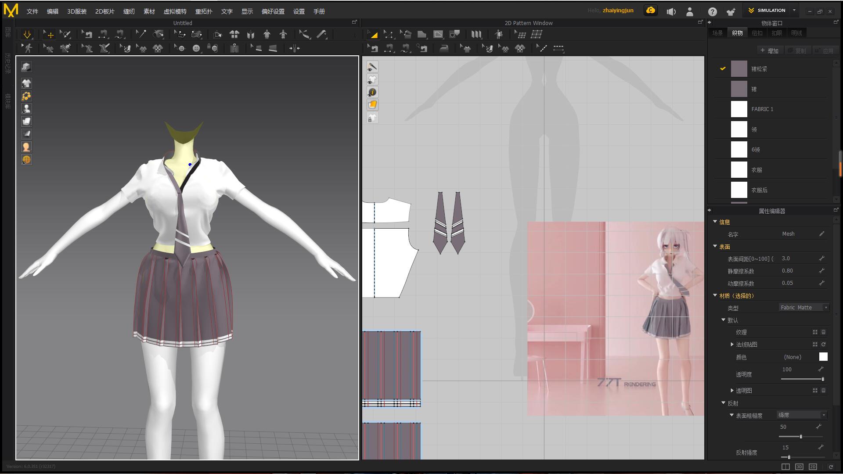Collapse the 材质 (选择的) section

coord(715,295)
